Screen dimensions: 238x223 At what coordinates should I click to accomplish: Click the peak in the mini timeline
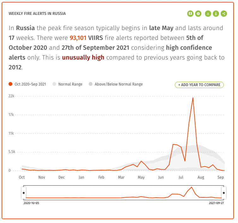coord(192,187)
